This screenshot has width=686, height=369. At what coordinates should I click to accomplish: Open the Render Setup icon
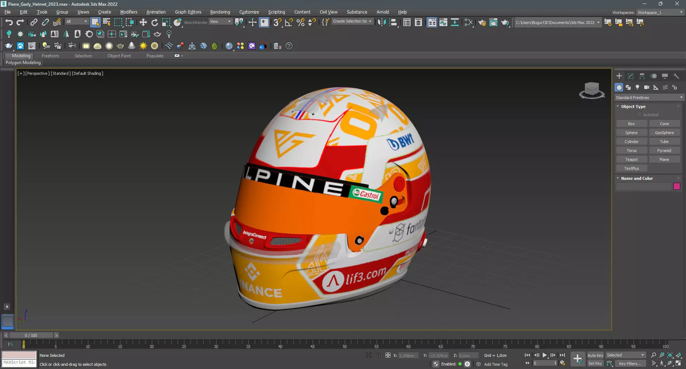[x=482, y=23]
